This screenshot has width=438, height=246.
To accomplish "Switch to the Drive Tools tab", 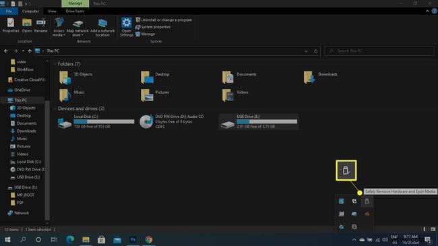I will click(x=75, y=11).
